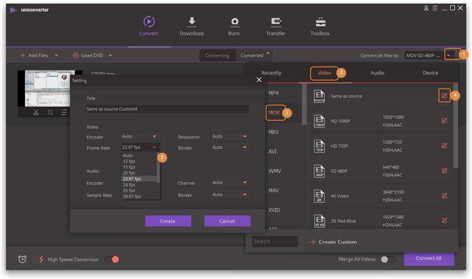Click the Add Files button
The image size is (472, 279).
(x=34, y=56)
